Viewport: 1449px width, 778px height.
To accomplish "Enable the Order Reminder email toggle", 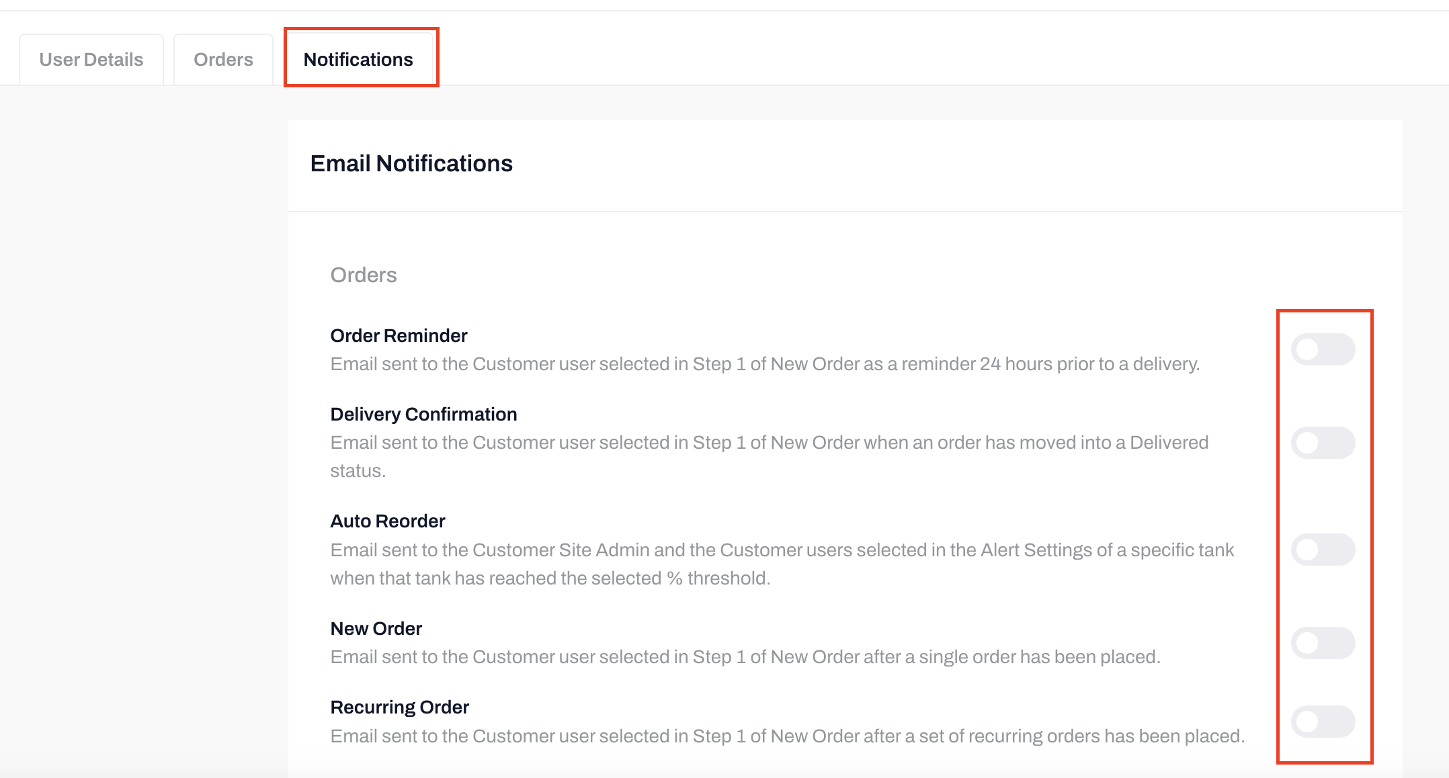I will (1323, 349).
